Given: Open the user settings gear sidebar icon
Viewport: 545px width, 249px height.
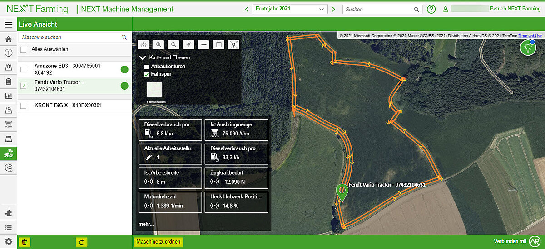Looking at the screenshot, I should pyautogui.click(x=8, y=168).
